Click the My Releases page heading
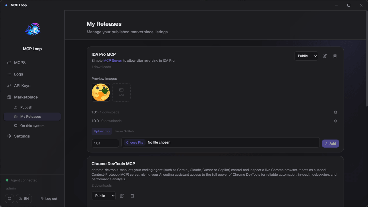This screenshot has width=368, height=207. [x=104, y=24]
